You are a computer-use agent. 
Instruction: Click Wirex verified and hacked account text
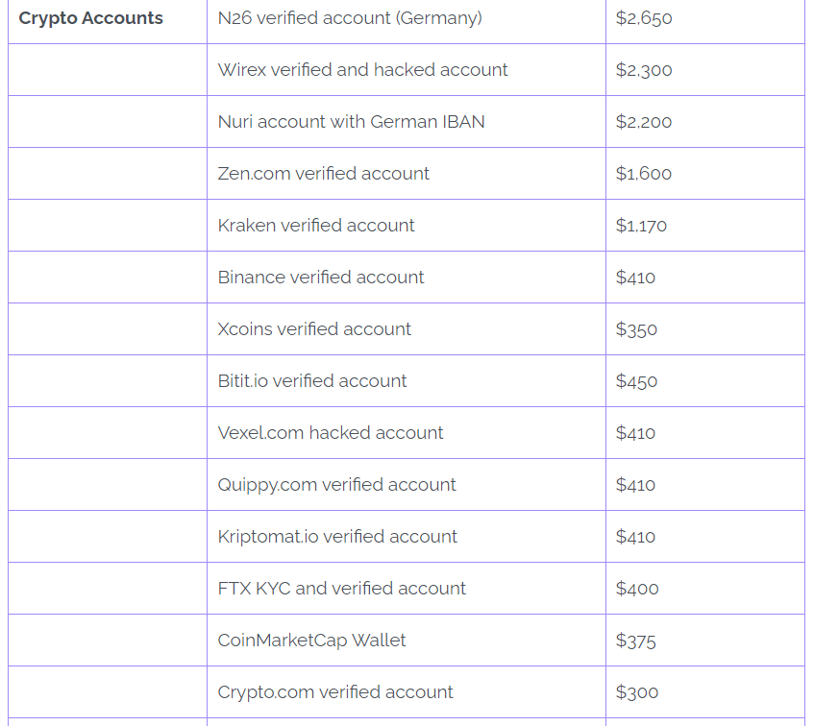pyautogui.click(x=362, y=70)
